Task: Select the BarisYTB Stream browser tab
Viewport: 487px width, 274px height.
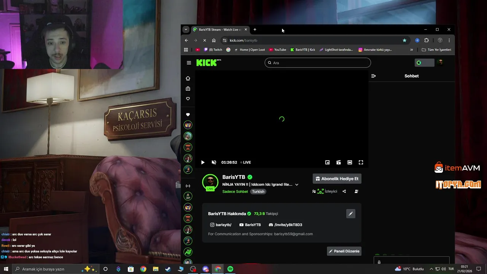Action: click(x=220, y=29)
